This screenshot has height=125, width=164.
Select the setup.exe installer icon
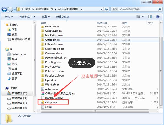click(42, 102)
